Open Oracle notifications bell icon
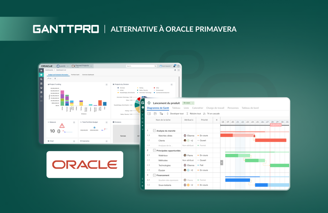Image resolution: width=328 pixels, height=213 pixels. pos(175,66)
